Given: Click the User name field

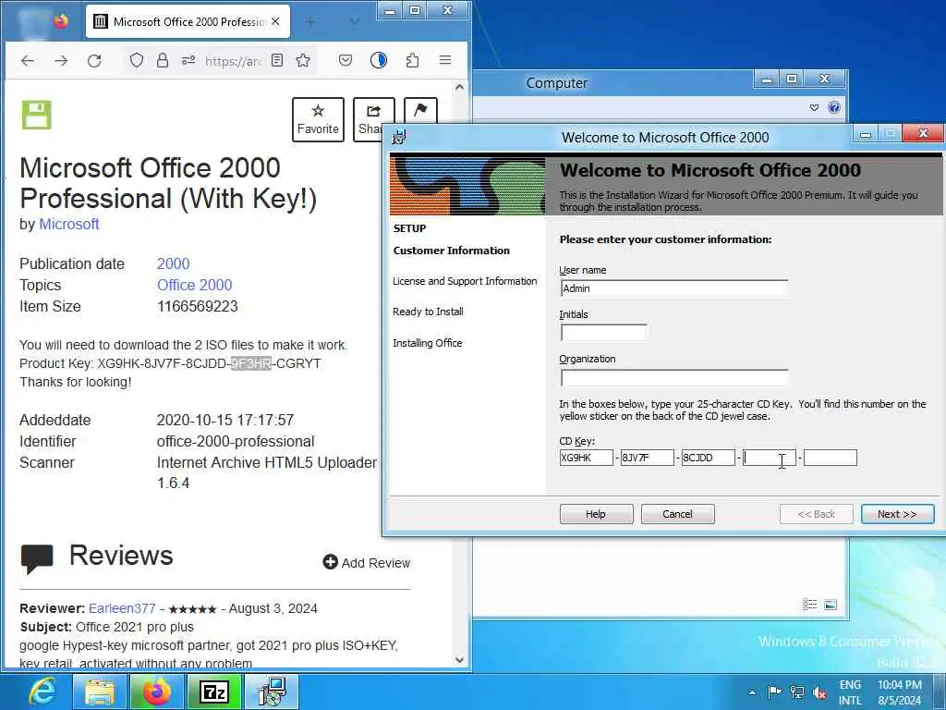Looking at the screenshot, I should pos(673,288).
